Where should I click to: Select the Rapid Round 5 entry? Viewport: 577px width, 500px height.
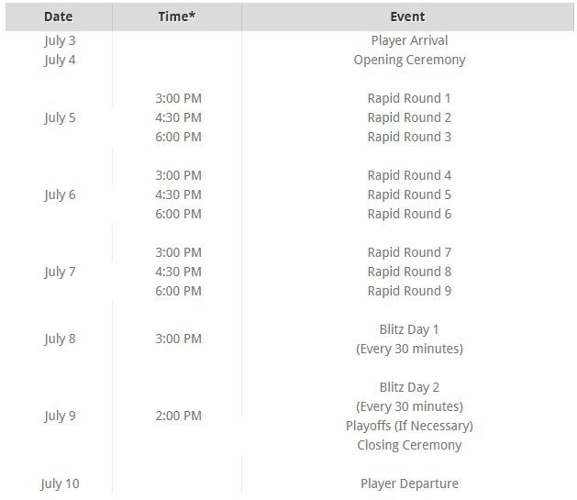click(x=409, y=194)
